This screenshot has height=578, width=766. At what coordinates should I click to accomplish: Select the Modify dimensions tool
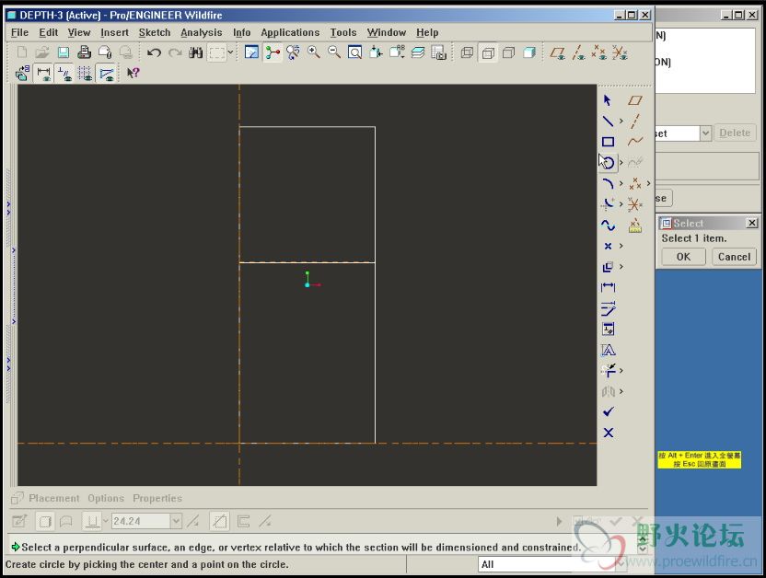[x=608, y=308]
